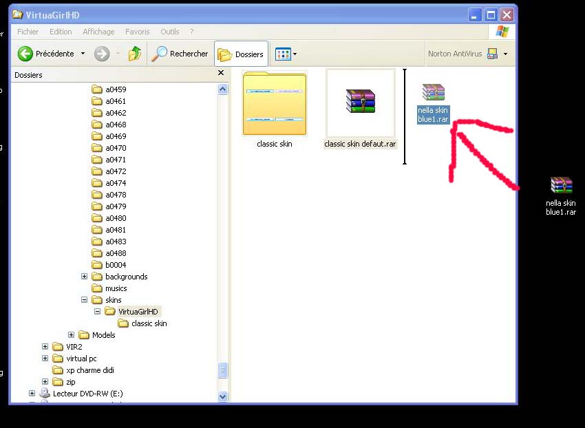Expand the Lecteur DVD-RW (E:) drive
This screenshot has width=585, height=428.
point(32,394)
